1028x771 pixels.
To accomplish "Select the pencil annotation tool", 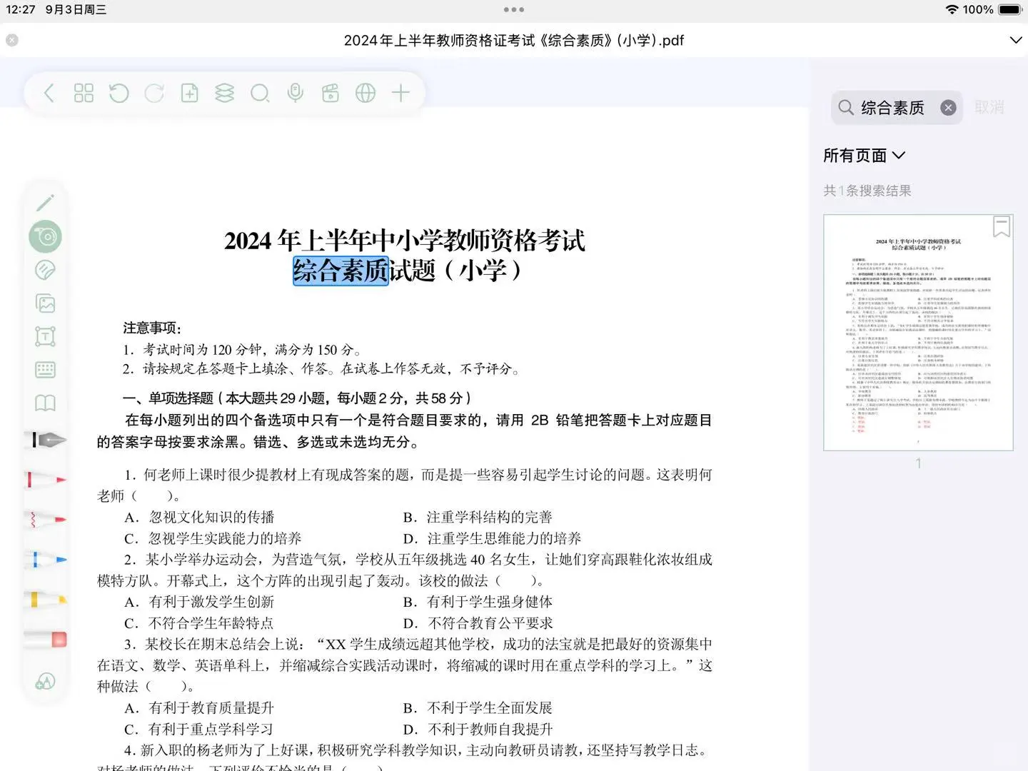I will (45, 203).
